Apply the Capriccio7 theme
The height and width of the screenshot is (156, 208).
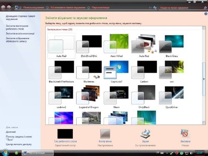[116, 72]
